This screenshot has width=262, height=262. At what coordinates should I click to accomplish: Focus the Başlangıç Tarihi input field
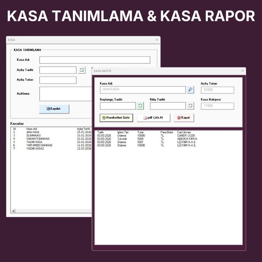[118, 106]
